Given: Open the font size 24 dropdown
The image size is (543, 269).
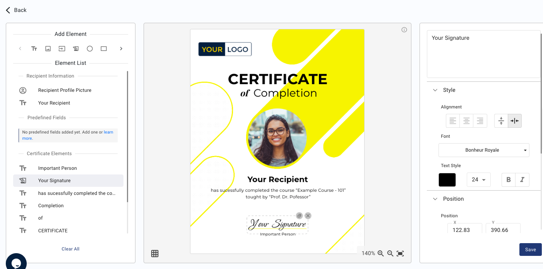Looking at the screenshot, I should click(478, 179).
